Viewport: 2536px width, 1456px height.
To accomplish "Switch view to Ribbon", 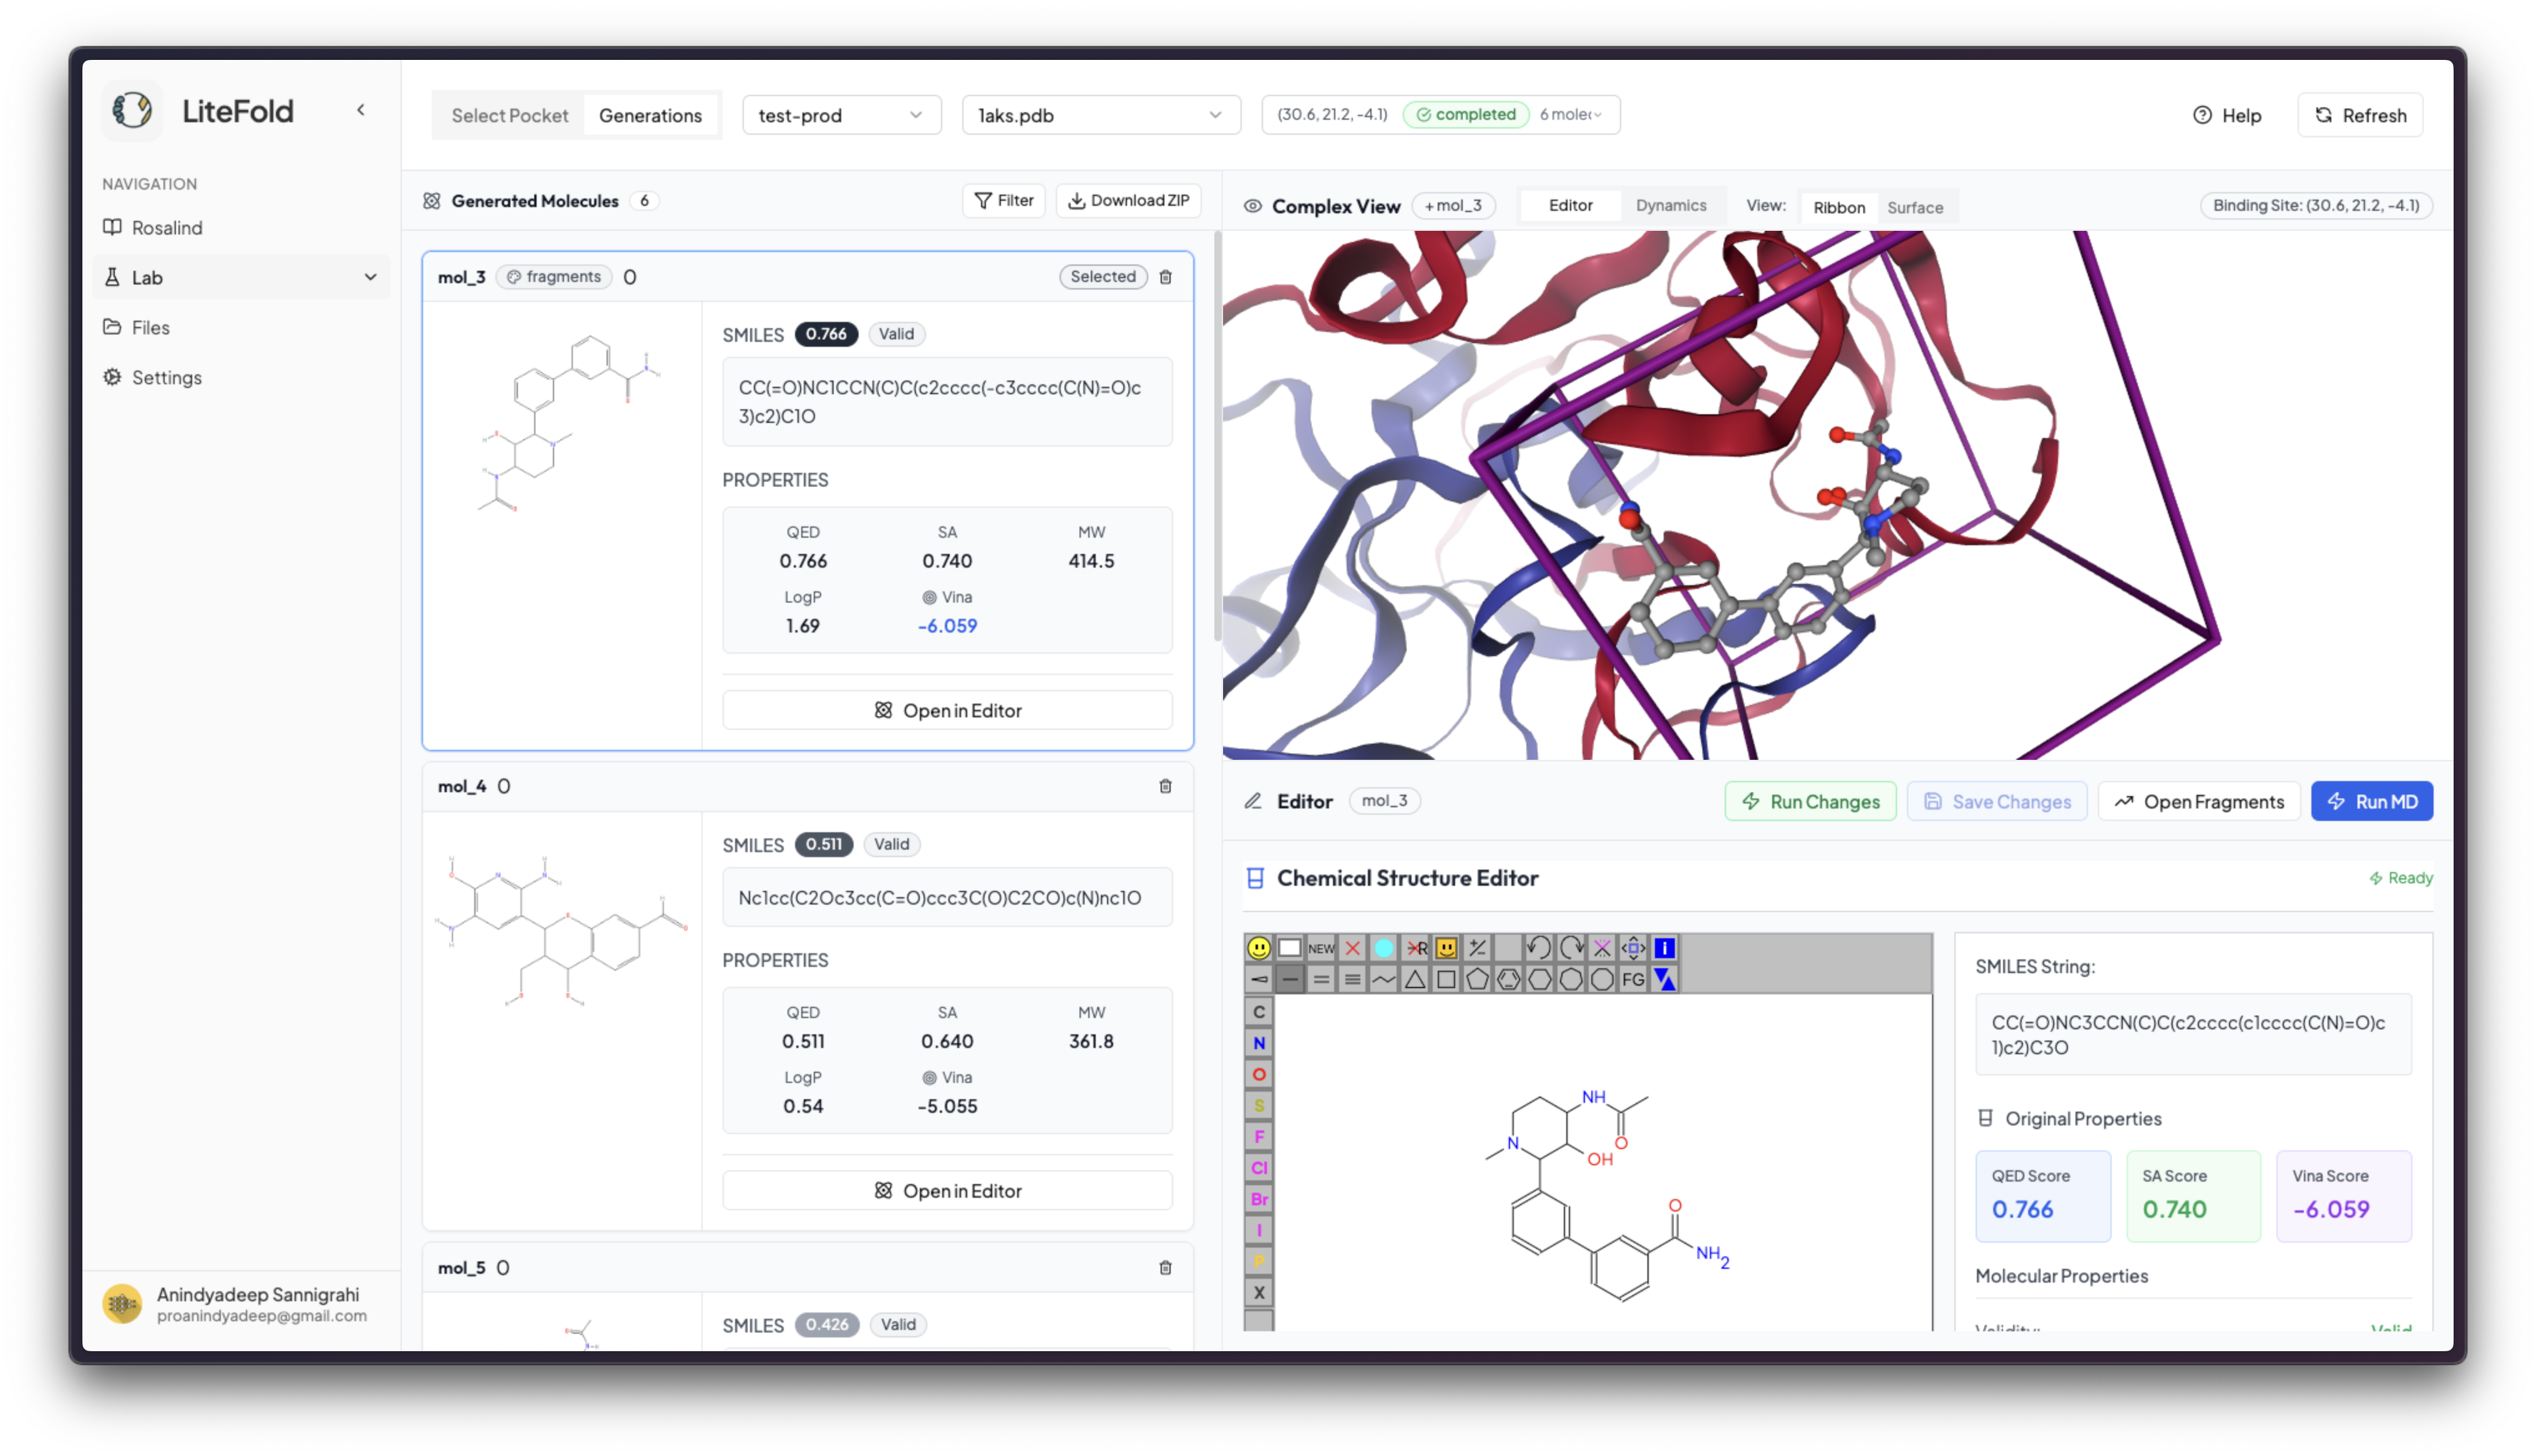I will (x=1839, y=207).
